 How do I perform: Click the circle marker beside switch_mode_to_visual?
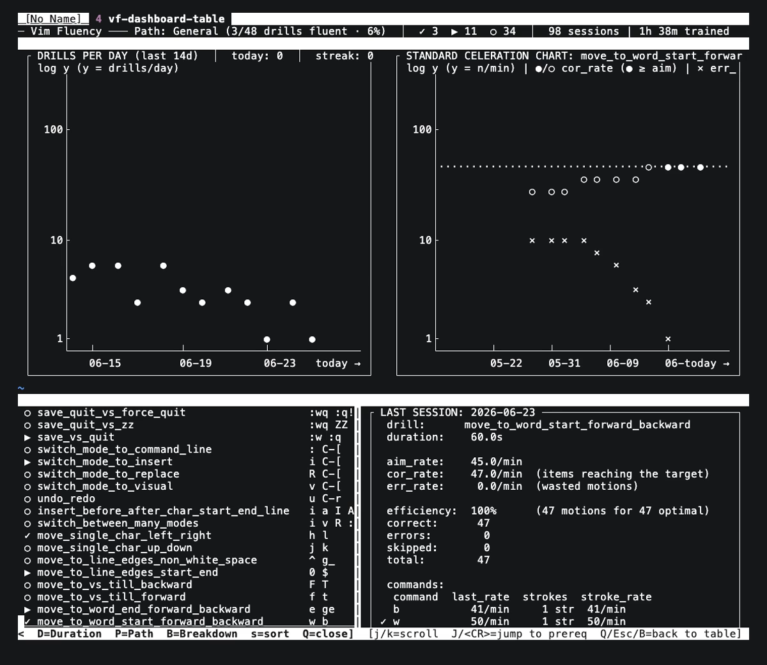(27, 487)
